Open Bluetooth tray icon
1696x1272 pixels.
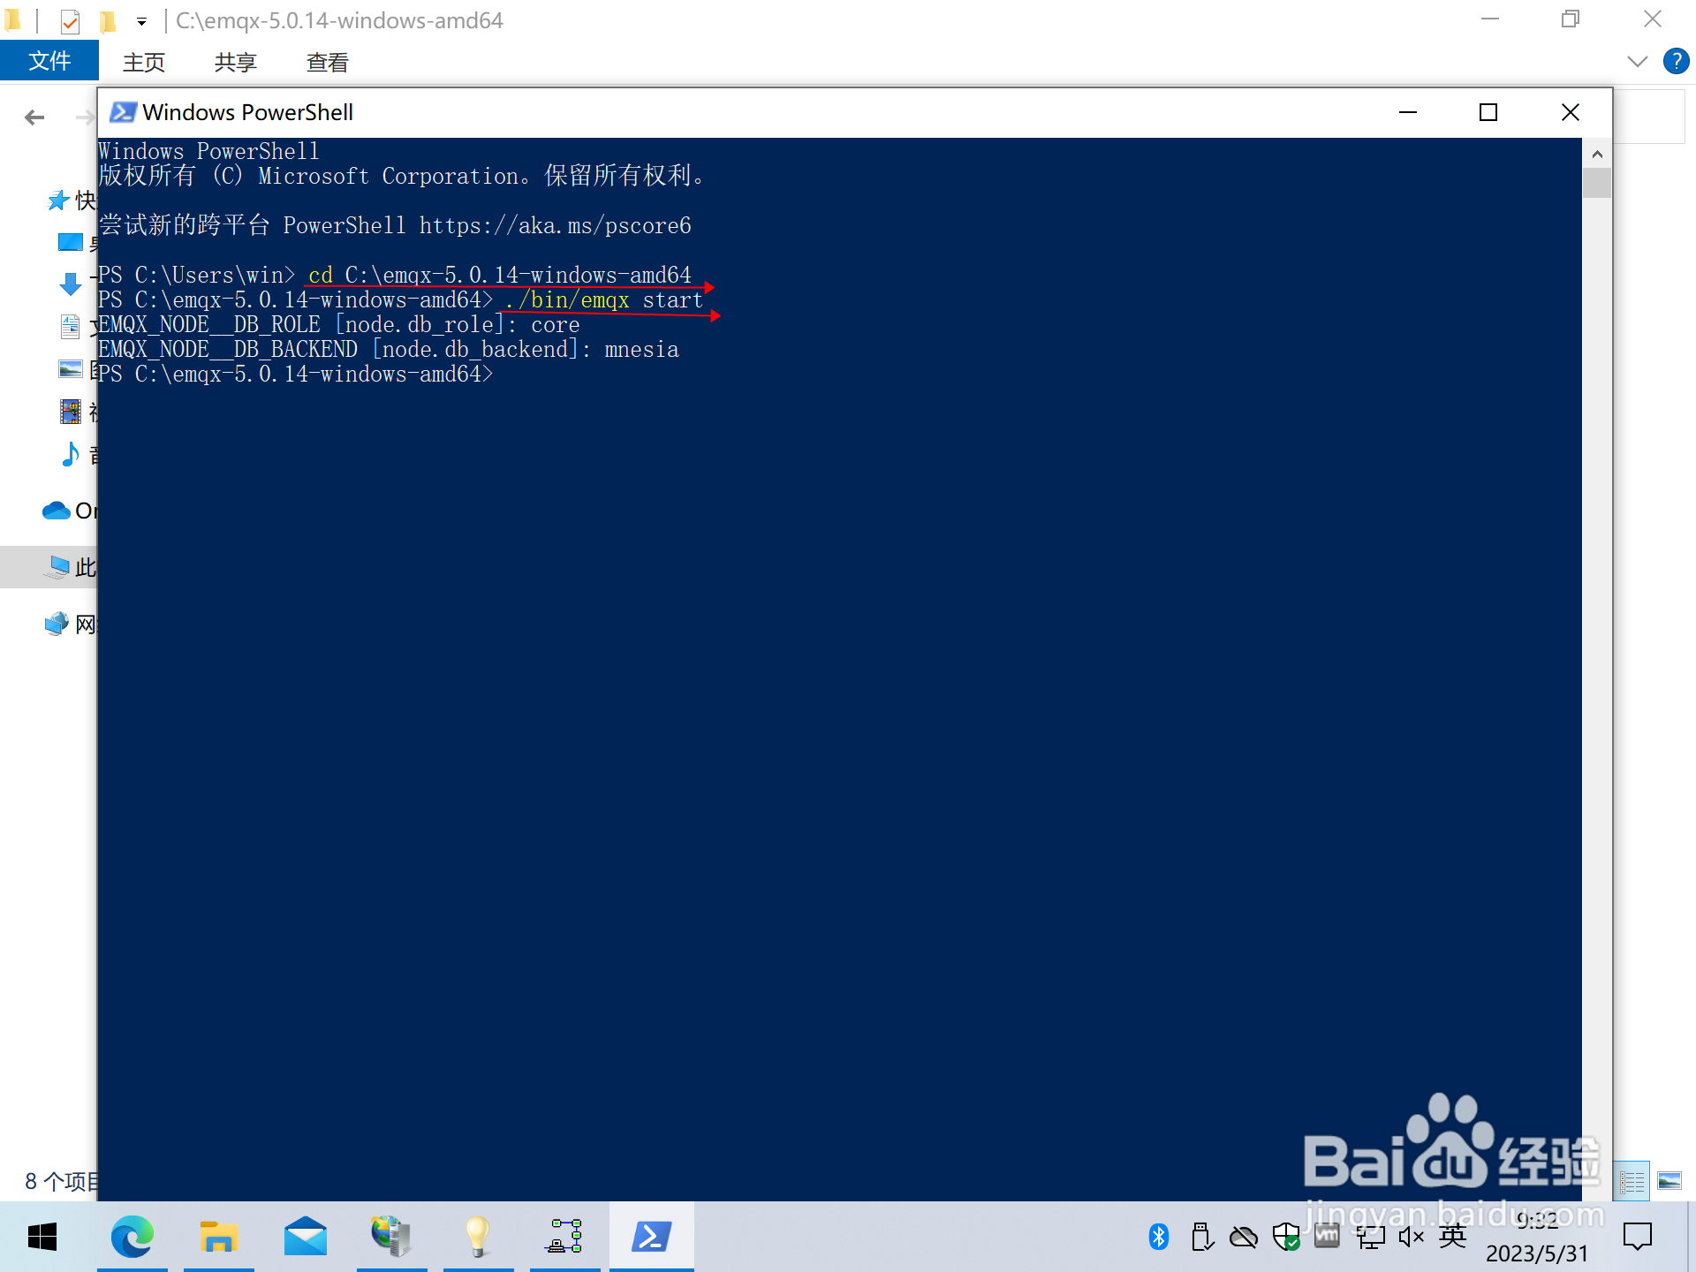click(x=1159, y=1237)
